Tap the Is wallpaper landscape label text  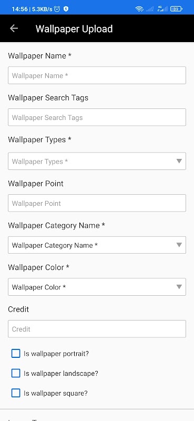pyautogui.click(x=61, y=374)
